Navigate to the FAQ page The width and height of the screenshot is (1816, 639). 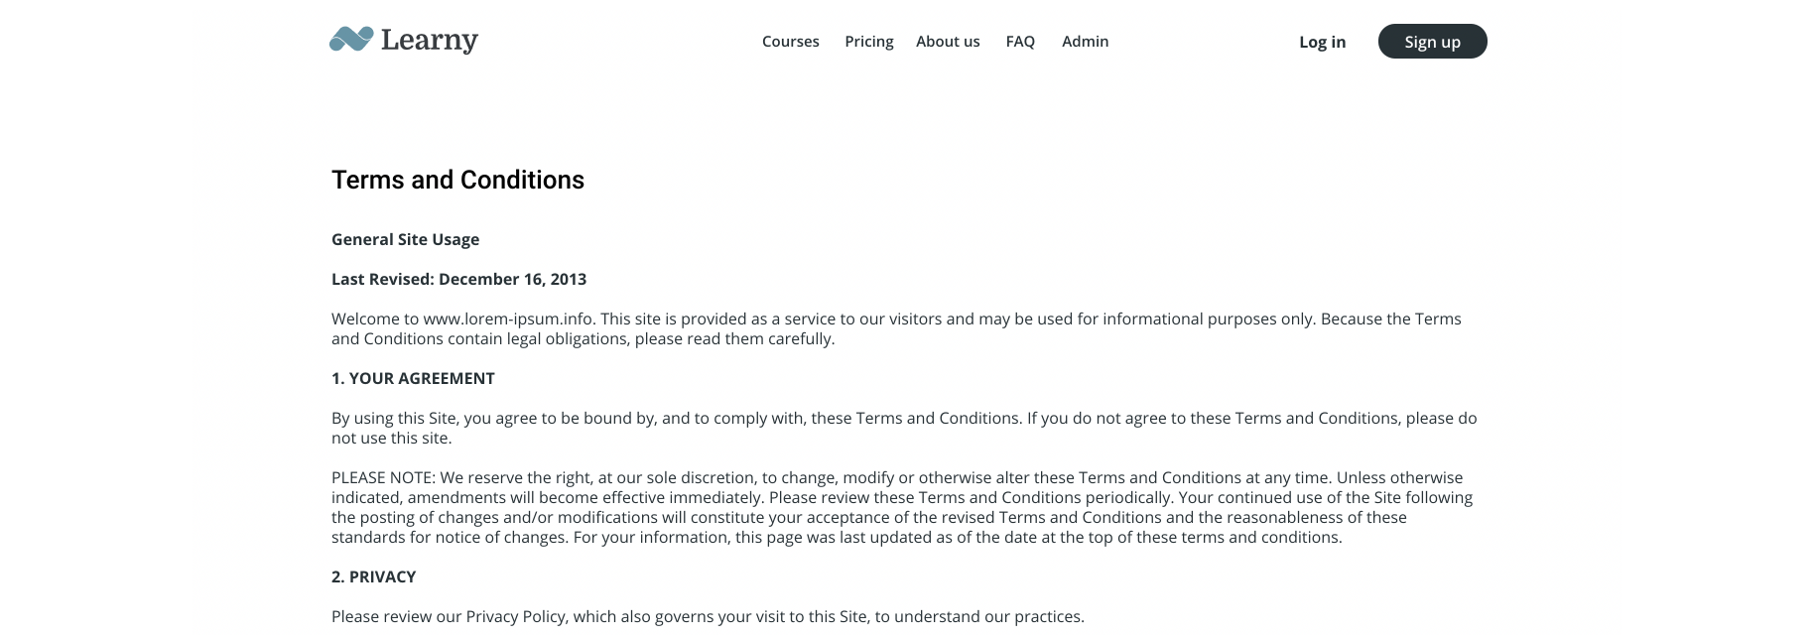click(x=1020, y=42)
